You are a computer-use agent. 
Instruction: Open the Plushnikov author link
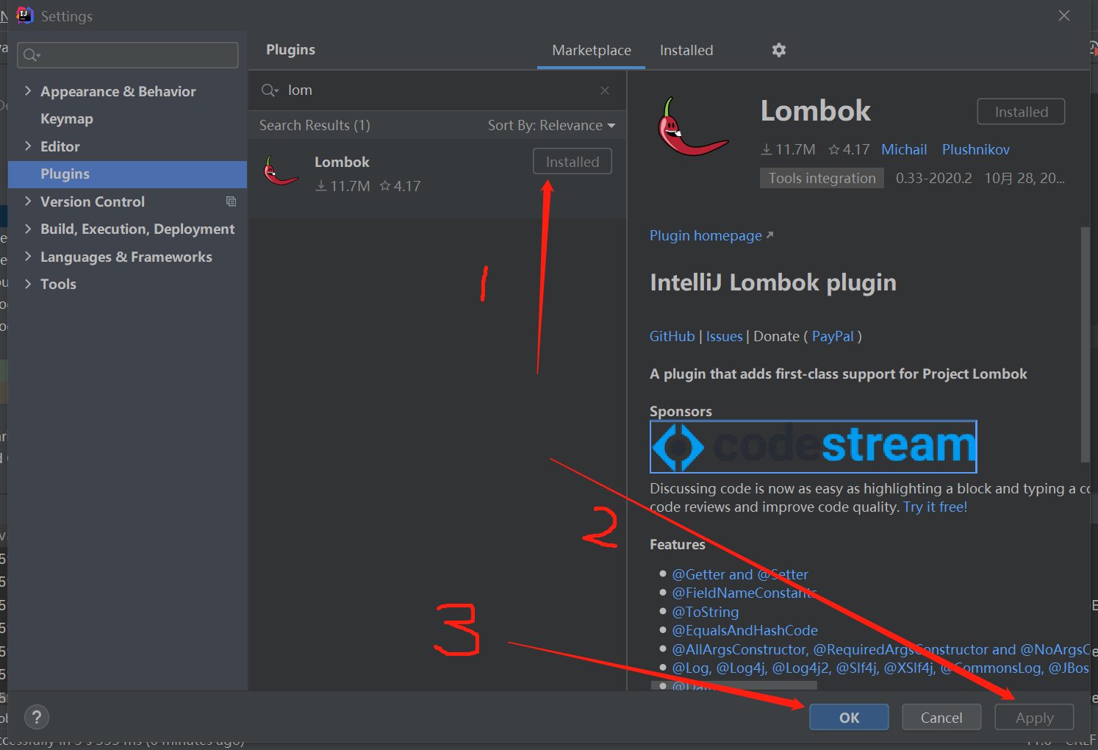click(x=976, y=150)
